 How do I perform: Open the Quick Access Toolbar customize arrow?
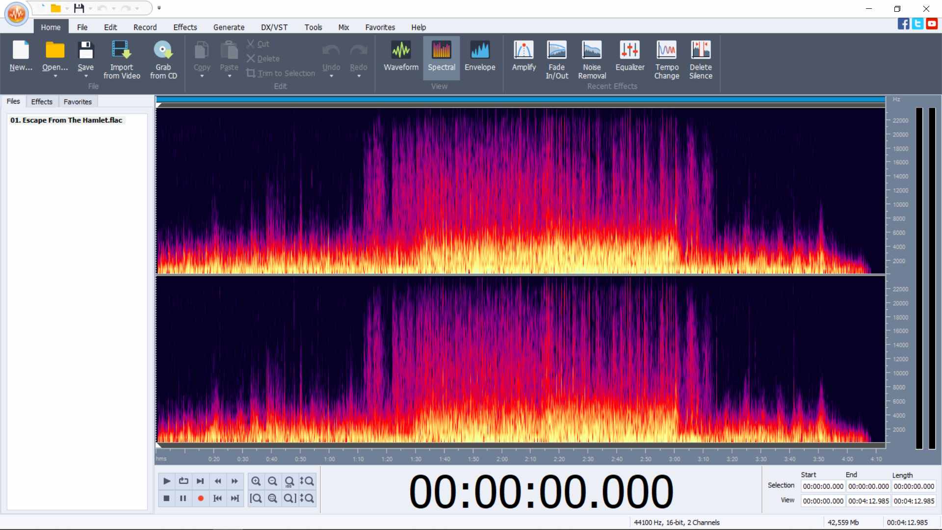coord(159,8)
